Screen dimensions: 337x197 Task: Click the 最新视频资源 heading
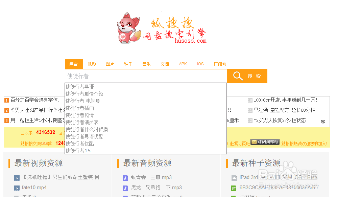(39, 163)
